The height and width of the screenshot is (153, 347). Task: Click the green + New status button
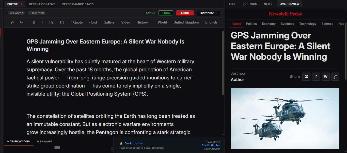pyautogui.click(x=166, y=13)
